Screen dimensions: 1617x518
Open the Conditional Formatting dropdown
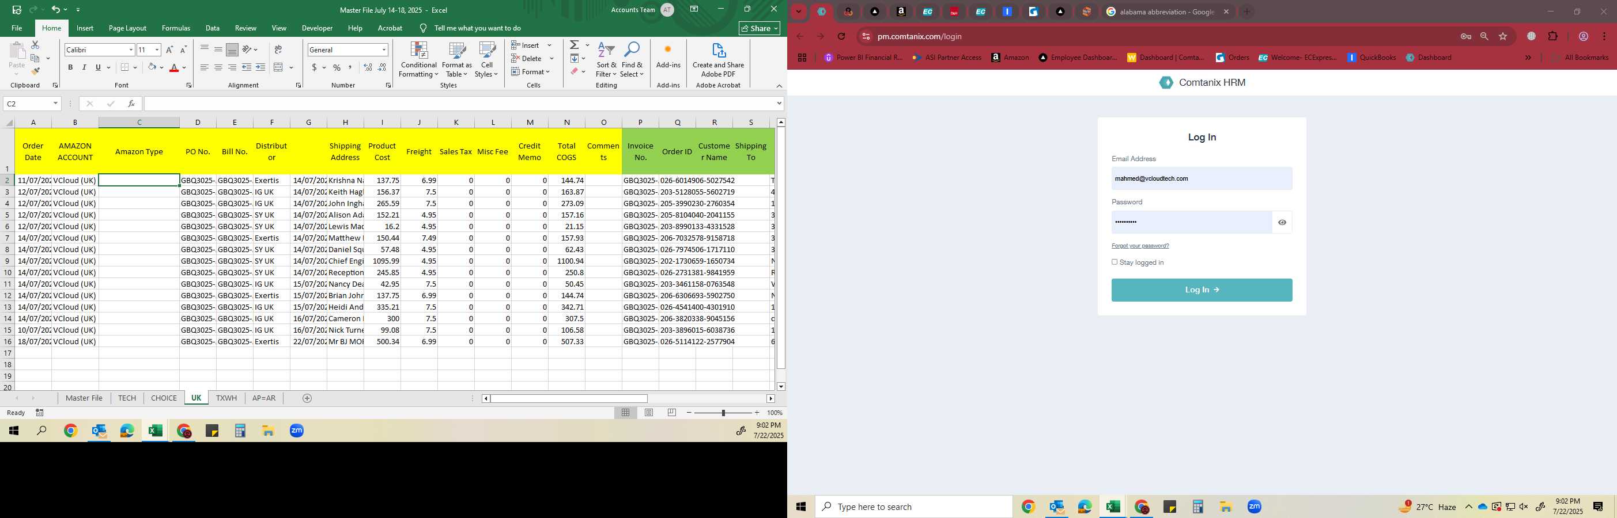coord(419,60)
